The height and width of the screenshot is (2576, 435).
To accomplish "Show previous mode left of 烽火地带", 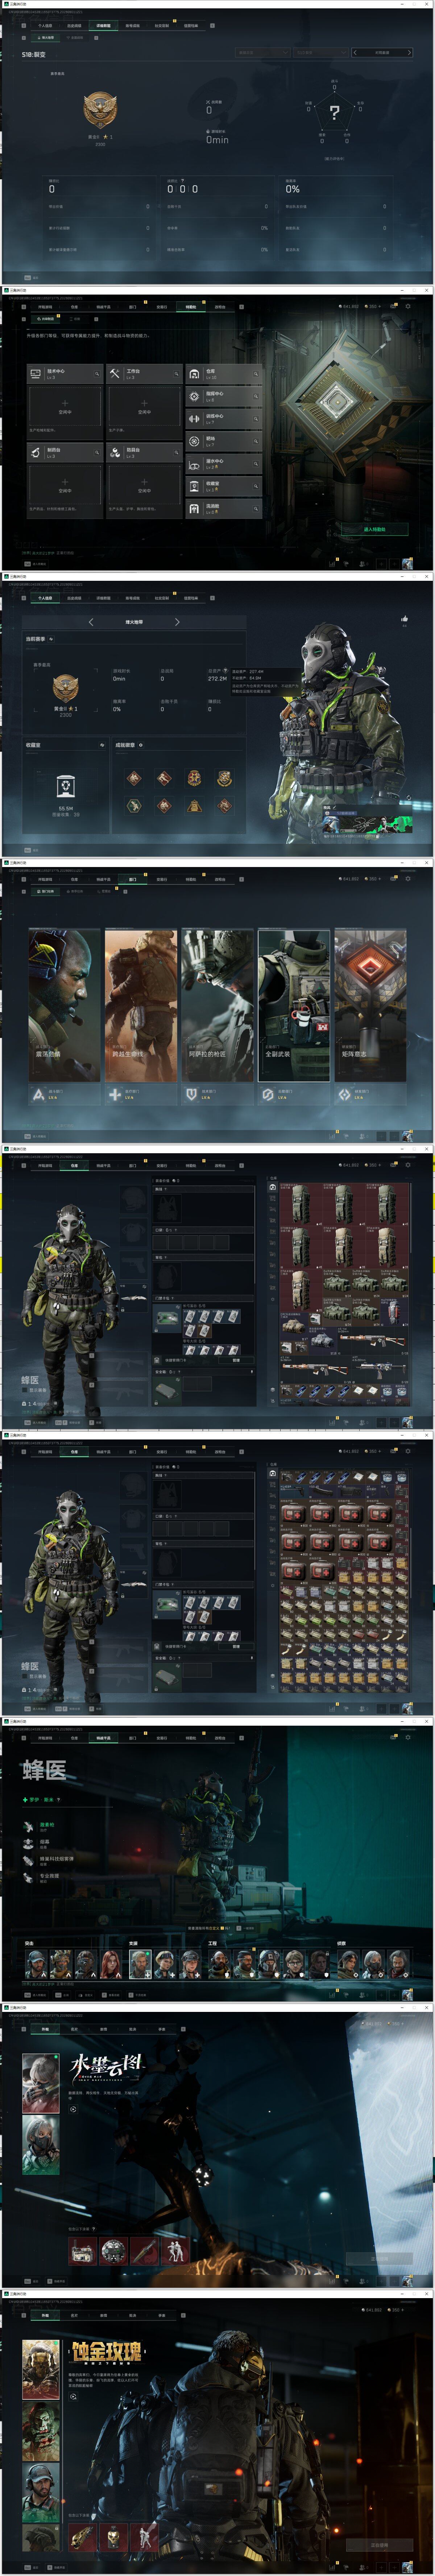I will (91, 622).
